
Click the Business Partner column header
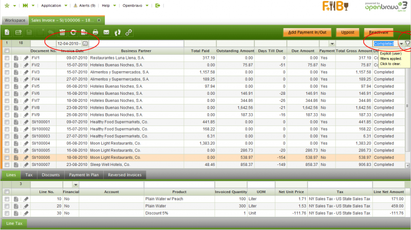(x=136, y=51)
